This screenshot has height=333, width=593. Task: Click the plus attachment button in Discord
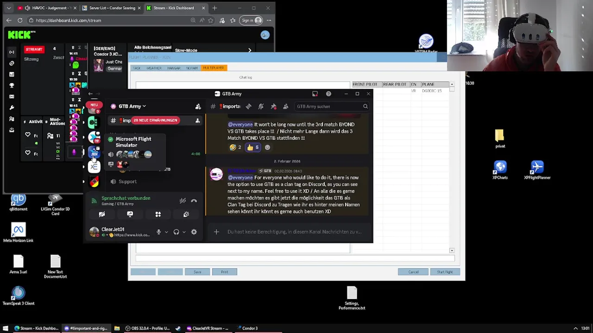coord(216,232)
